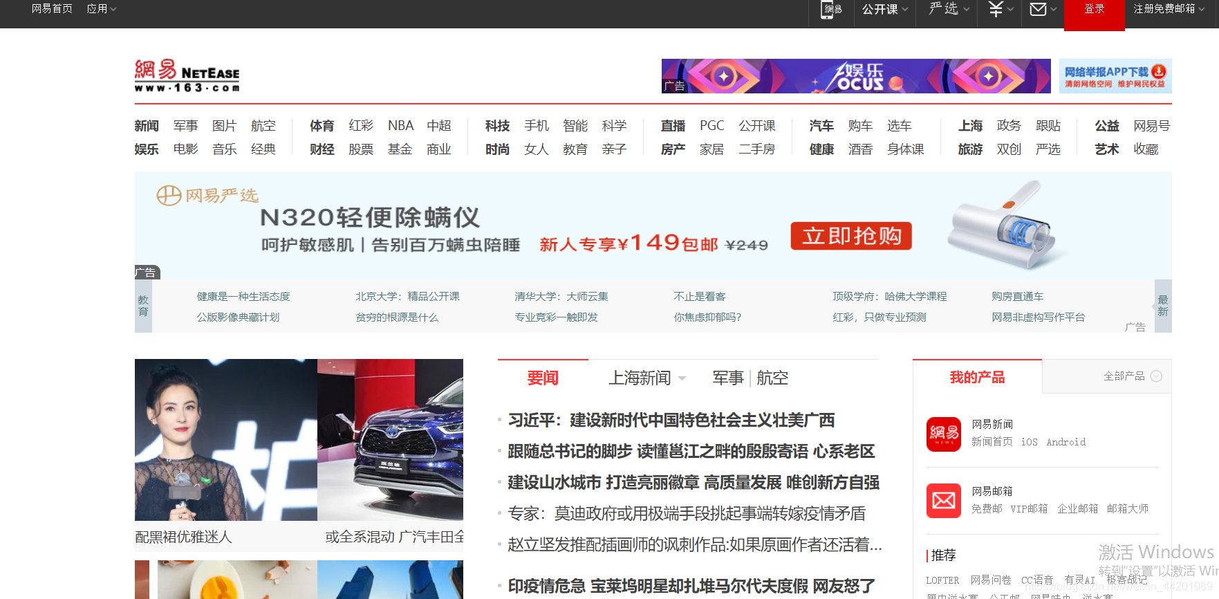This screenshot has width=1219, height=599.
Task: Expand the 上海新闻 dropdown arrow
Action: pyautogui.click(x=682, y=378)
